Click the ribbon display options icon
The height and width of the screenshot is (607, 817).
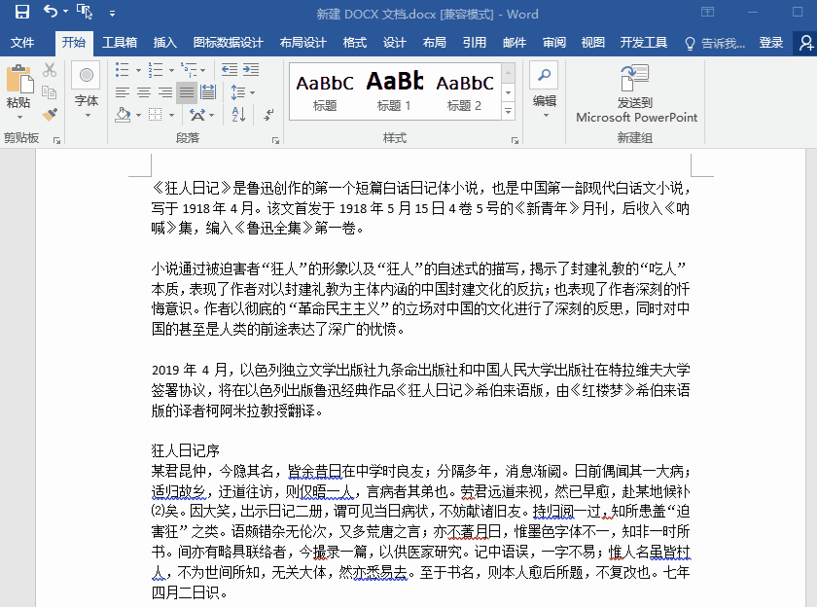coord(707,12)
